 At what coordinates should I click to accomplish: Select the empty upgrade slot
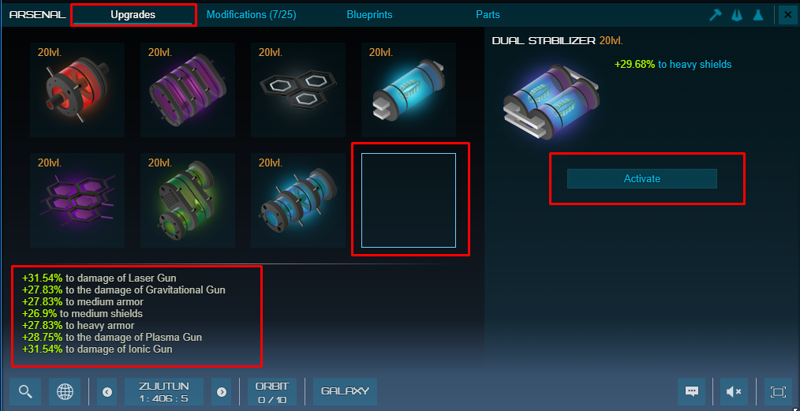(x=409, y=200)
